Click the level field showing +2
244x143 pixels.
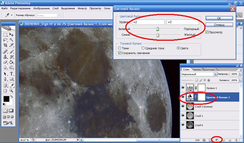point(148,22)
